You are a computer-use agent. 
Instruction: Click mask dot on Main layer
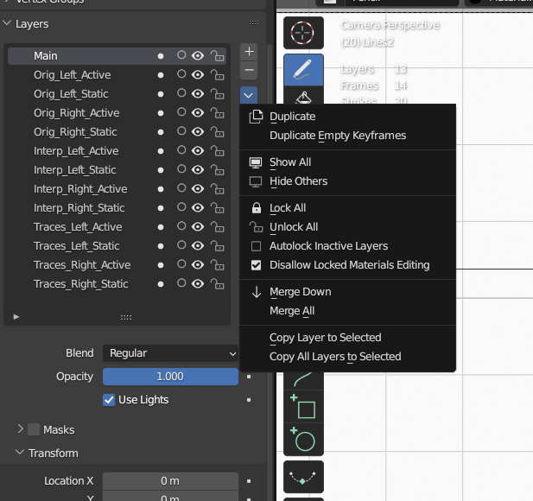(x=161, y=56)
